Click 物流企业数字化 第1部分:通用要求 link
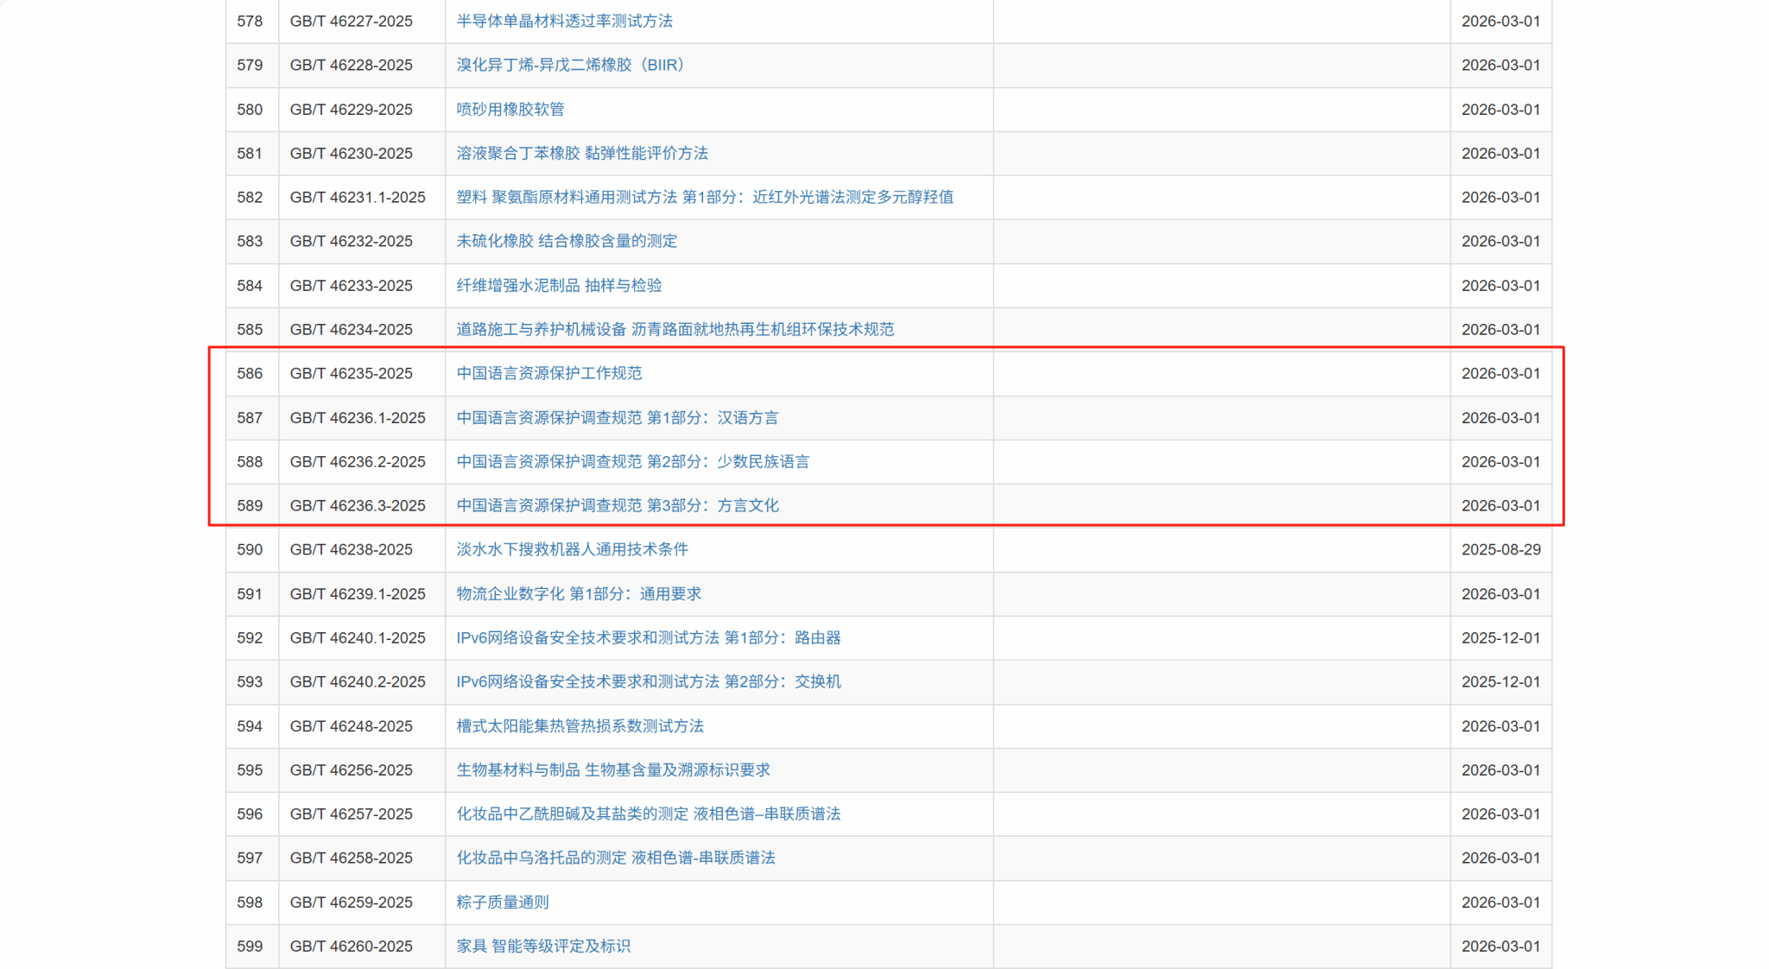1769x969 pixels. (x=578, y=593)
